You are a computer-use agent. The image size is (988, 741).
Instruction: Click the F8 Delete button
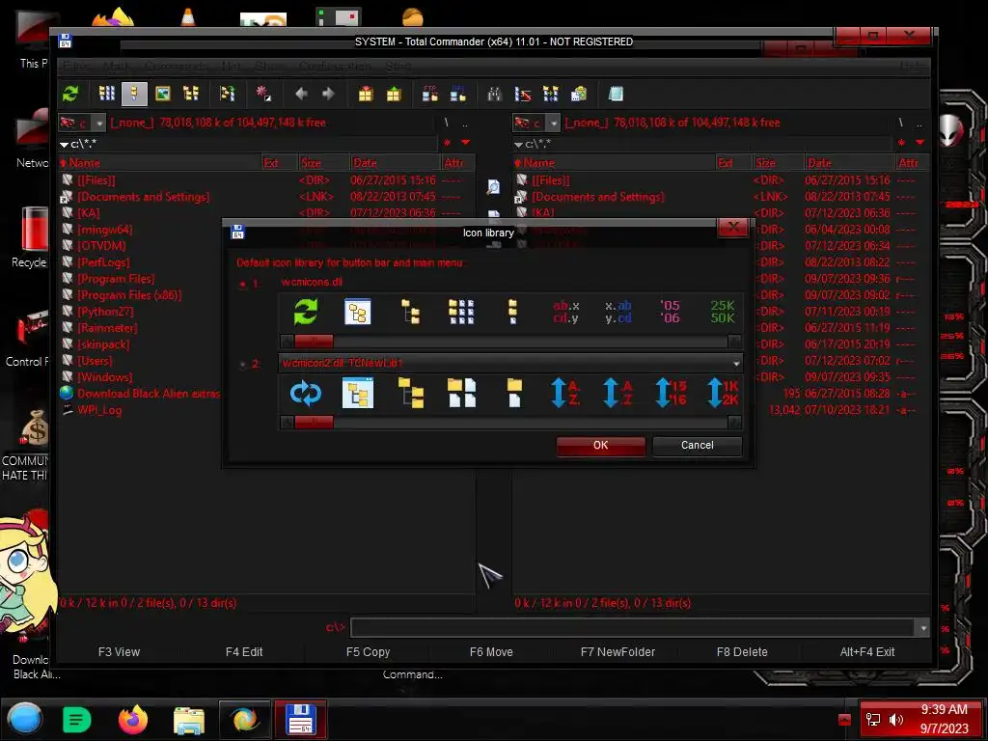[742, 652]
